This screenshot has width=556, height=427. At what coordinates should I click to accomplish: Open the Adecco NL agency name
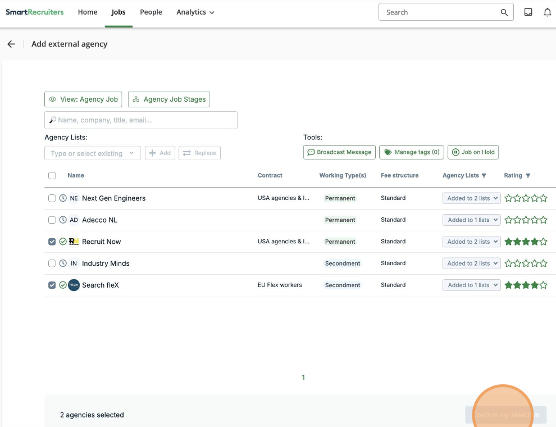pyautogui.click(x=99, y=220)
